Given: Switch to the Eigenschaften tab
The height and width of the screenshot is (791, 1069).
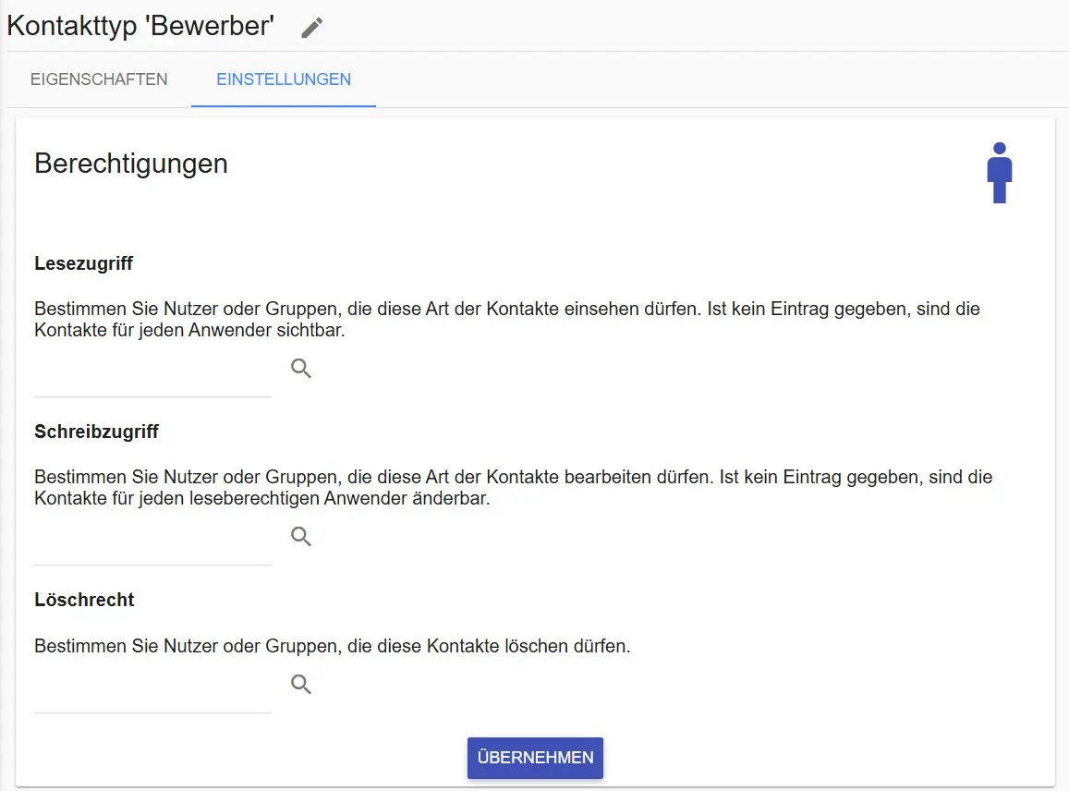Looking at the screenshot, I should pyautogui.click(x=99, y=79).
